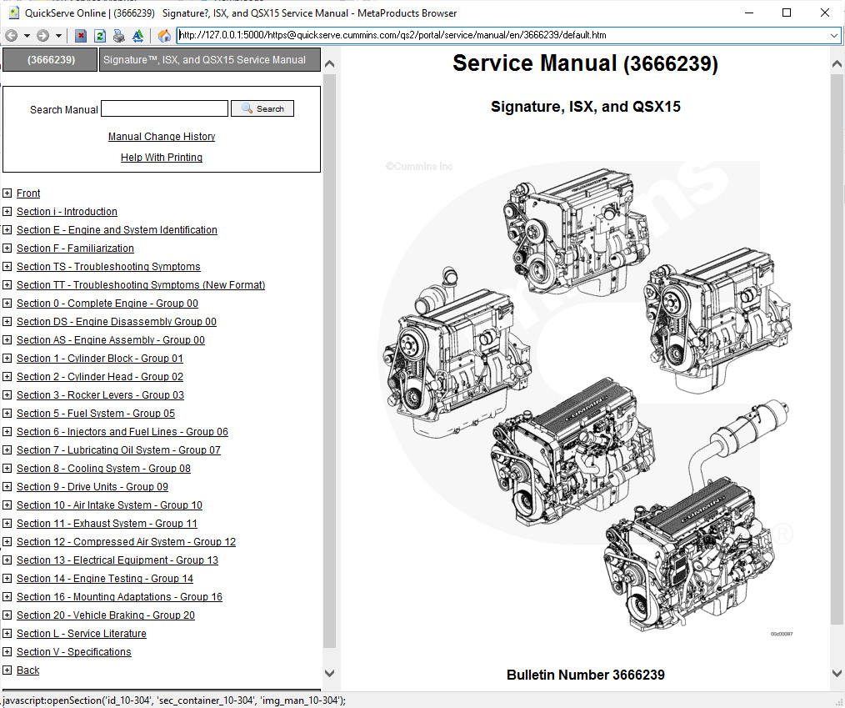Open the Forward history dropdown arrow
The width and height of the screenshot is (845, 708).
click(x=58, y=36)
